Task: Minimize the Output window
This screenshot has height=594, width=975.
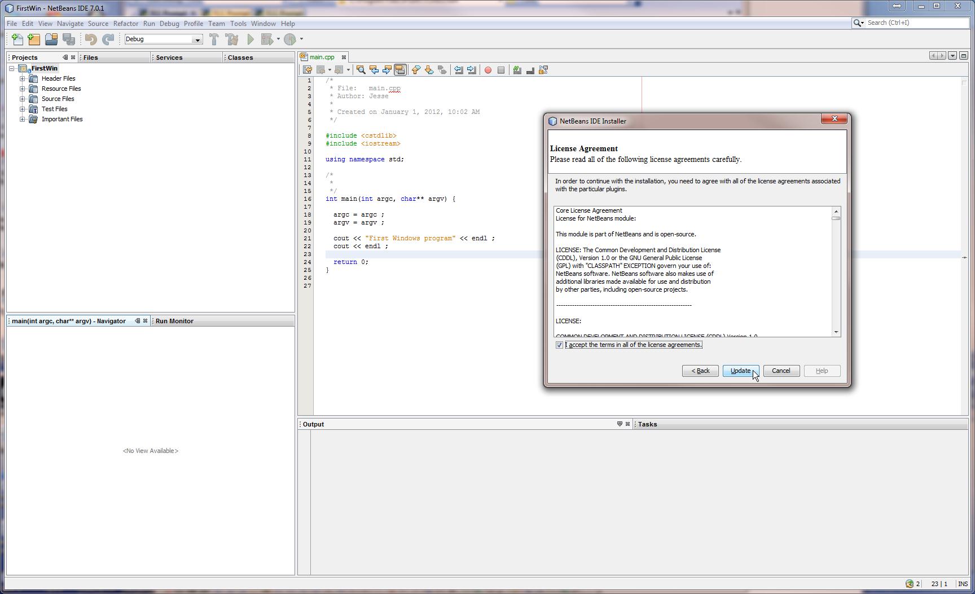Action: 620,424
